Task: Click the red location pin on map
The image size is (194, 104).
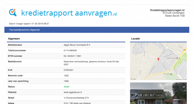Action: (x=158, y=59)
